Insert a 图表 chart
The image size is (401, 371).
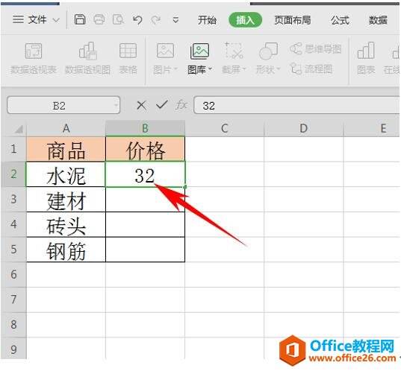(366, 59)
